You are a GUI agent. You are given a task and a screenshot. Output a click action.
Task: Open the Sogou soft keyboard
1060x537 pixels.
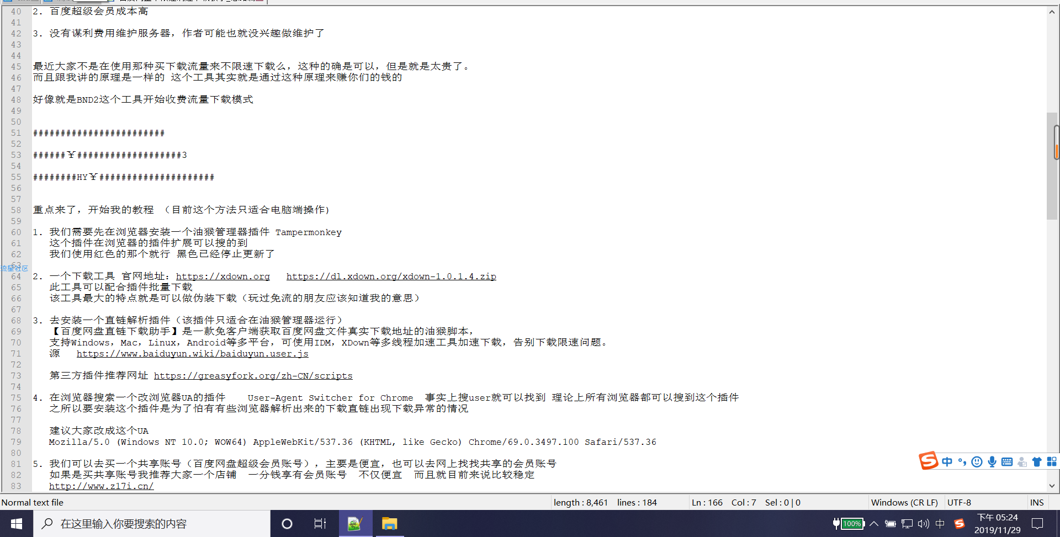pos(1007,462)
